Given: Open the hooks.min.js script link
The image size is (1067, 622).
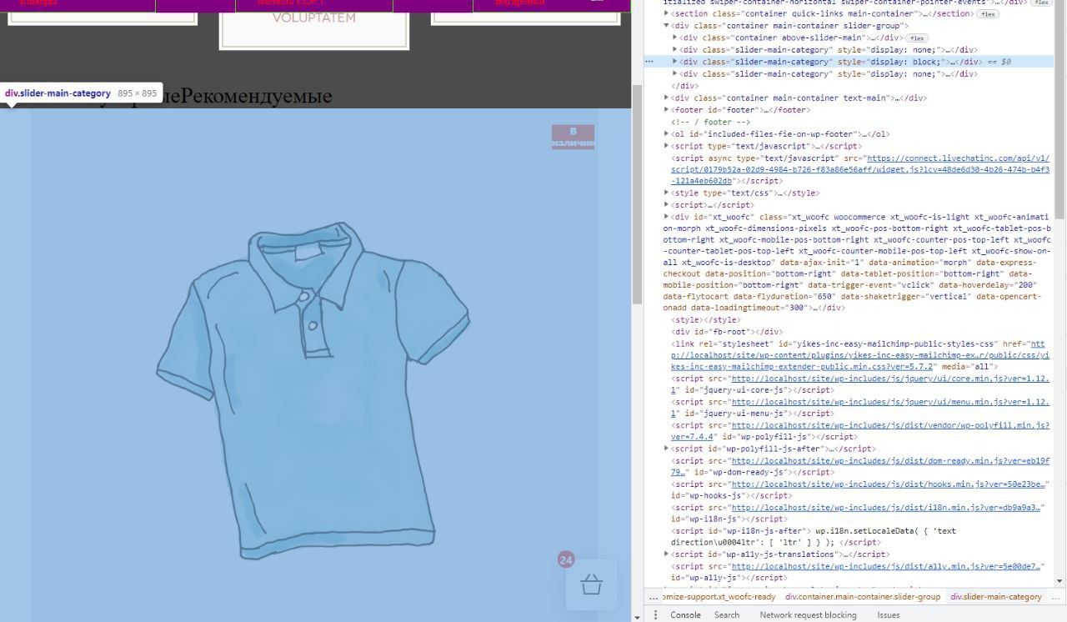Looking at the screenshot, I should (x=888, y=484).
